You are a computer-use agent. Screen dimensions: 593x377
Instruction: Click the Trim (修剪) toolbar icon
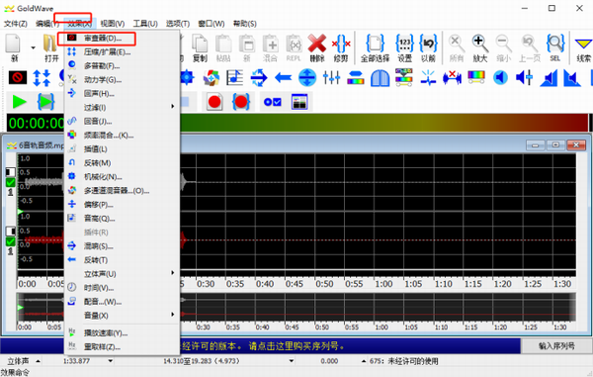pyautogui.click(x=341, y=44)
